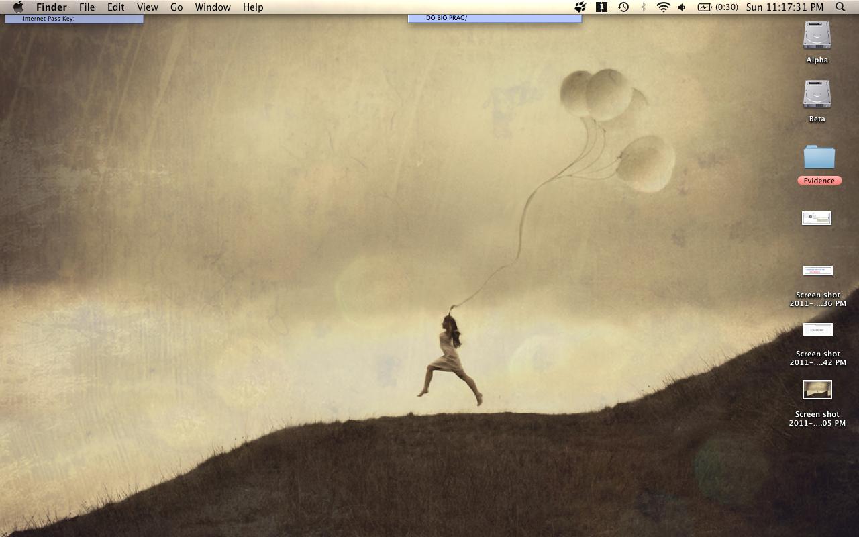This screenshot has height=537, width=859.
Task: Open the Help menu
Action: click(253, 7)
